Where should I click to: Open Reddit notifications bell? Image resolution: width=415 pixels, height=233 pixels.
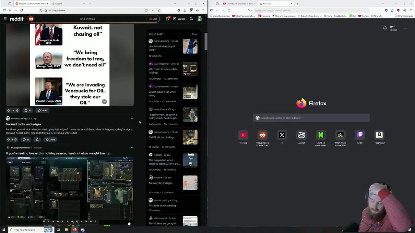click(191, 19)
